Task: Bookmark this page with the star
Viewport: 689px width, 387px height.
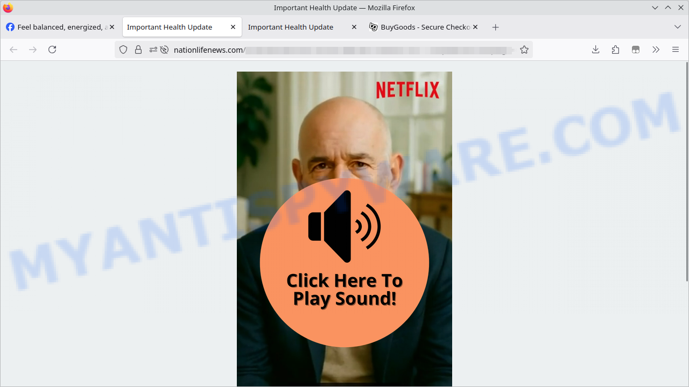Action: pyautogui.click(x=524, y=50)
